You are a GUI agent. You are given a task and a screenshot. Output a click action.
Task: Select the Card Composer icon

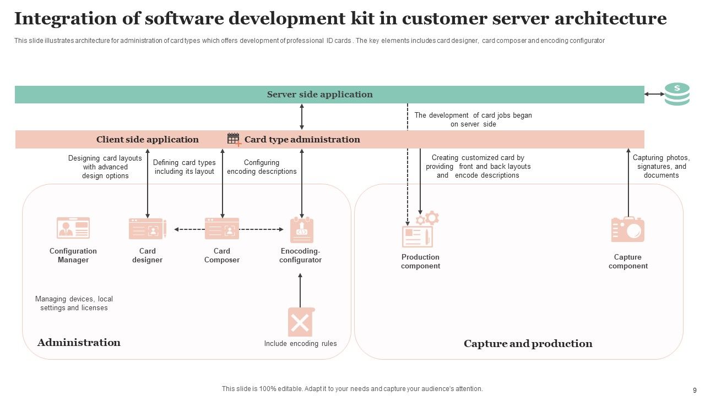click(222, 228)
